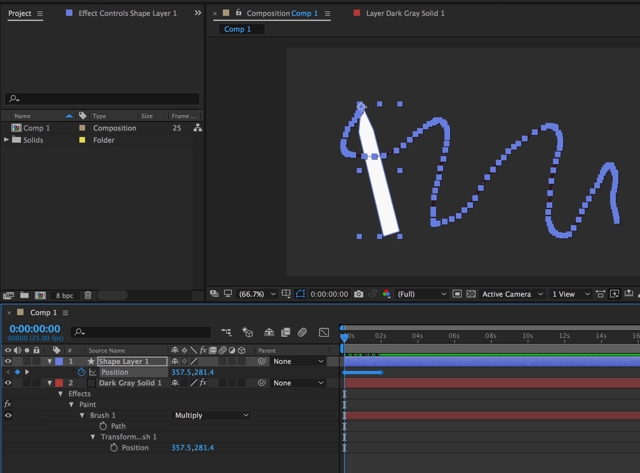Open Layer Dark Gray Solid 1 tab

click(x=405, y=13)
